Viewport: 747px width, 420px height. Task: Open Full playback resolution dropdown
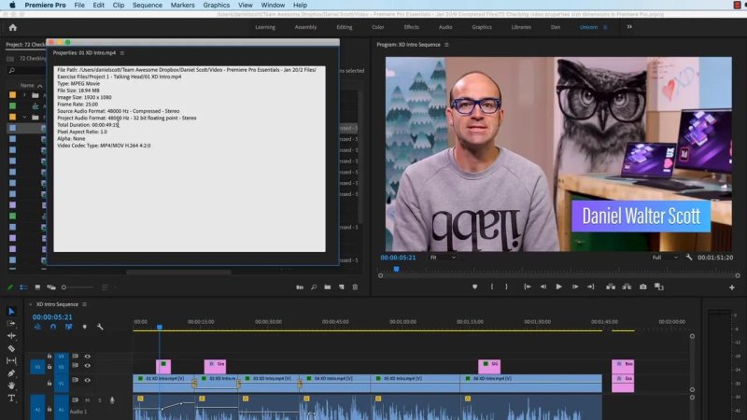(x=665, y=258)
